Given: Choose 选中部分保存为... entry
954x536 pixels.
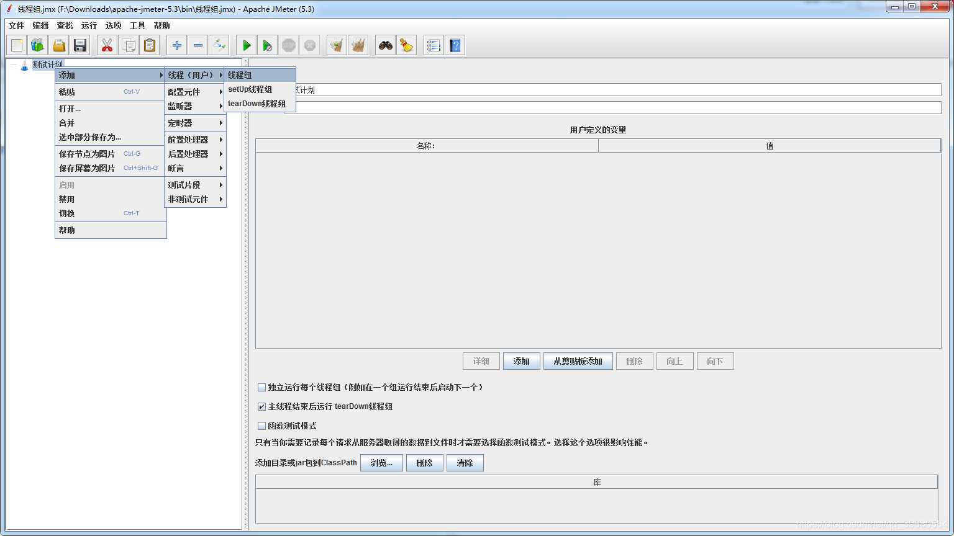Looking at the screenshot, I should (111, 137).
